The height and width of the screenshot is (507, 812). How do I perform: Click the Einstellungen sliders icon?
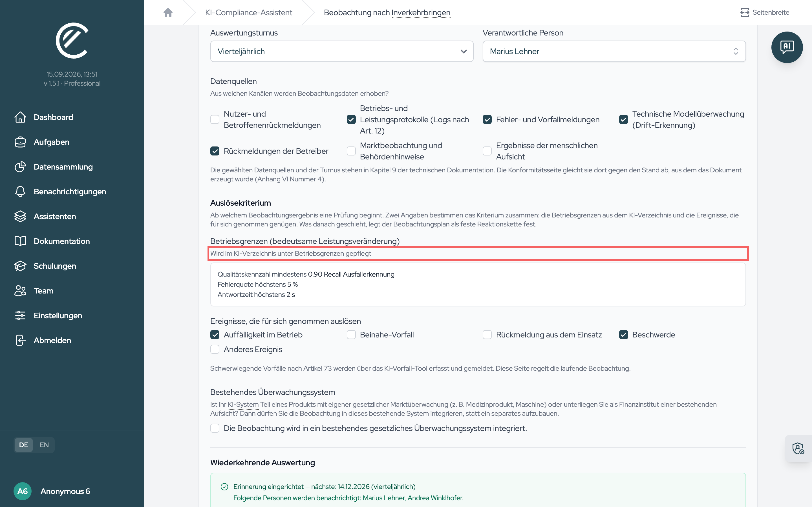click(20, 315)
